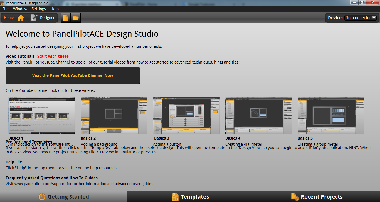380x202 pixels.
Task: Open the Window menu
Action: pyautogui.click(x=20, y=9)
